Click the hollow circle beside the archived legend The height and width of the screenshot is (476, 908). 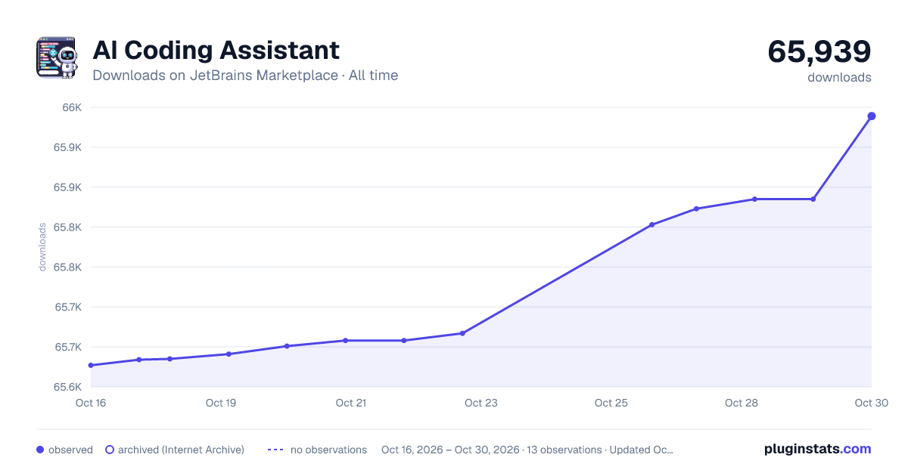pyautogui.click(x=110, y=450)
